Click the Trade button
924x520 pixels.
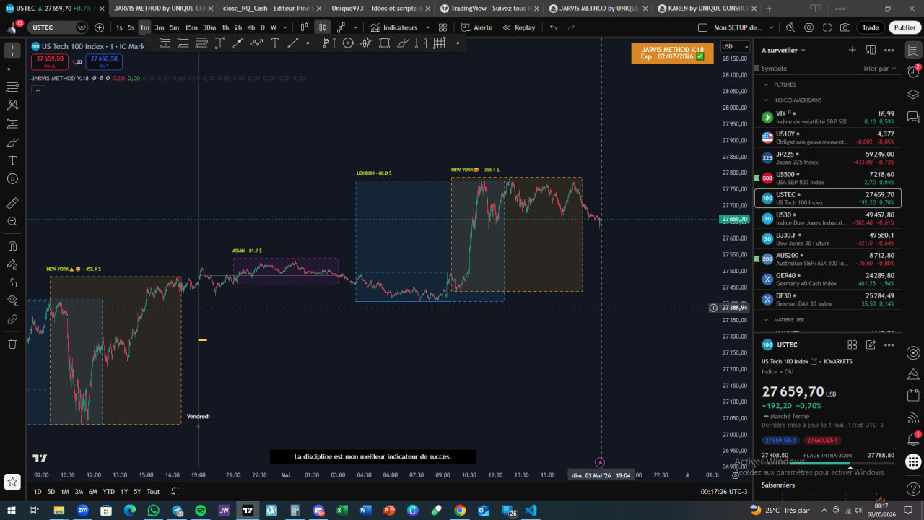[x=871, y=27]
